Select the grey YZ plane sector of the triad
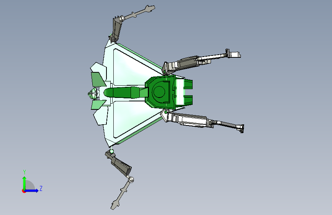This screenshot has height=215, width=332. 29,186
